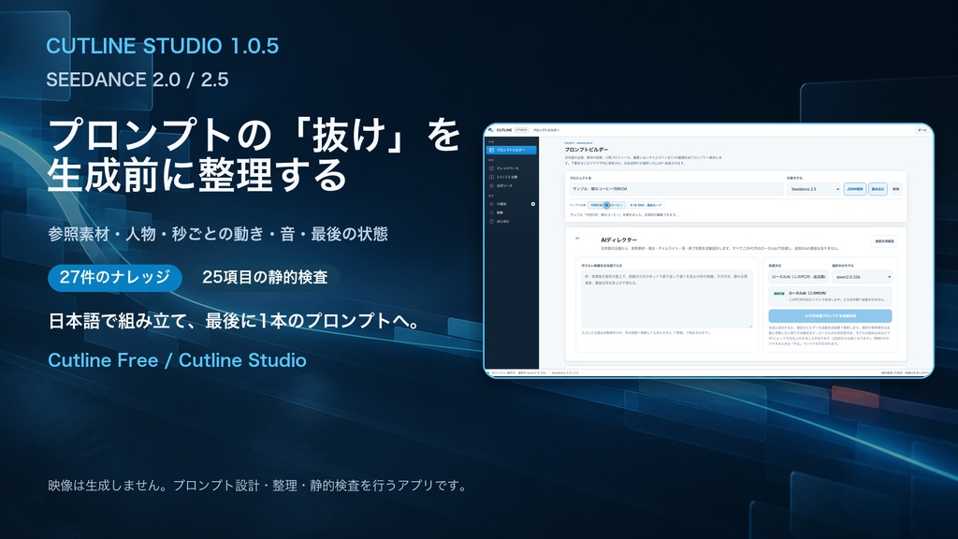Screen dimensions: 958x539
Task: Open the 診断 magnifier sidebar item
Action: pyautogui.click(x=512, y=212)
